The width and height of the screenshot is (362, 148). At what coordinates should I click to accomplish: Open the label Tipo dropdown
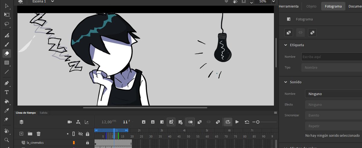332,68
